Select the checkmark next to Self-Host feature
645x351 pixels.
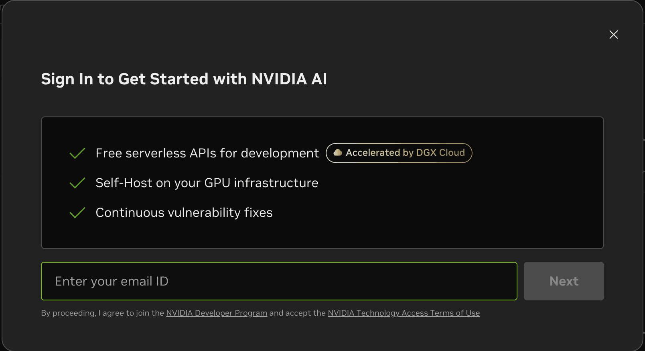(x=77, y=183)
